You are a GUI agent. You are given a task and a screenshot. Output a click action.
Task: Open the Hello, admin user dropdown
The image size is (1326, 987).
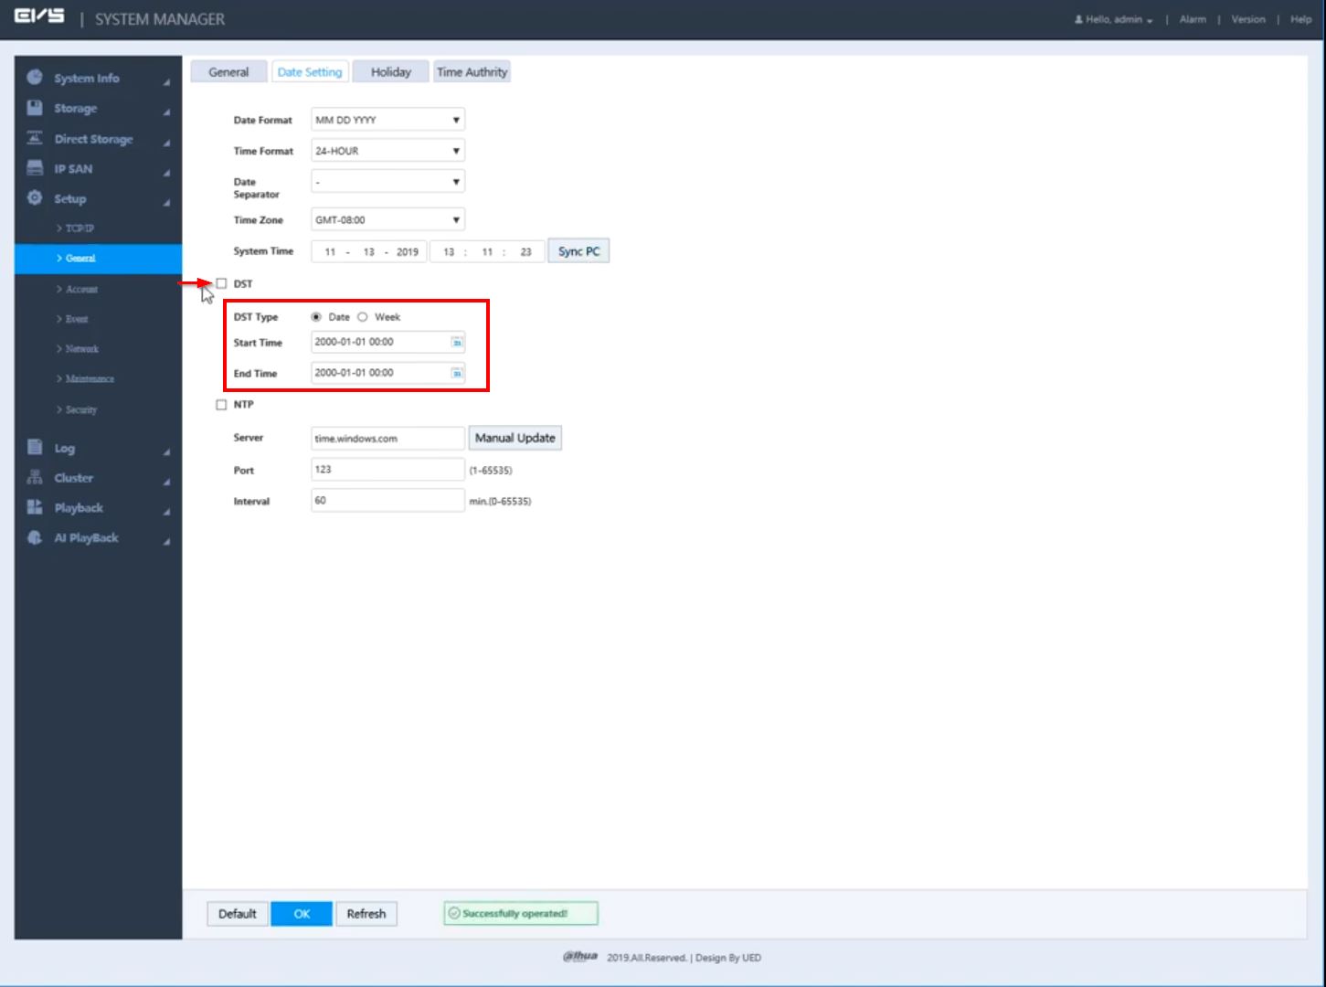1114,19
